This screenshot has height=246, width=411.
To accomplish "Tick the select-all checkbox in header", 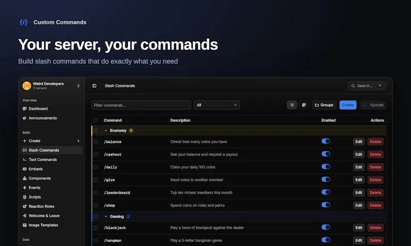I will 96,120.
